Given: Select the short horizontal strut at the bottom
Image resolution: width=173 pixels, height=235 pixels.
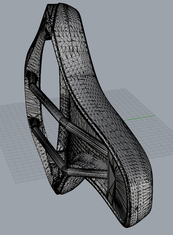Looking at the screenshot, I should tap(87, 173).
